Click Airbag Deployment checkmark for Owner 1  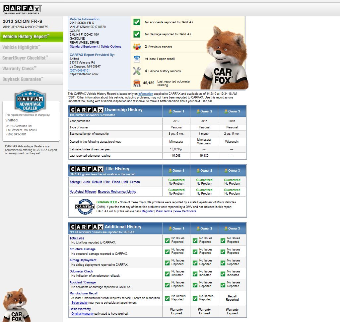[x=167, y=263]
